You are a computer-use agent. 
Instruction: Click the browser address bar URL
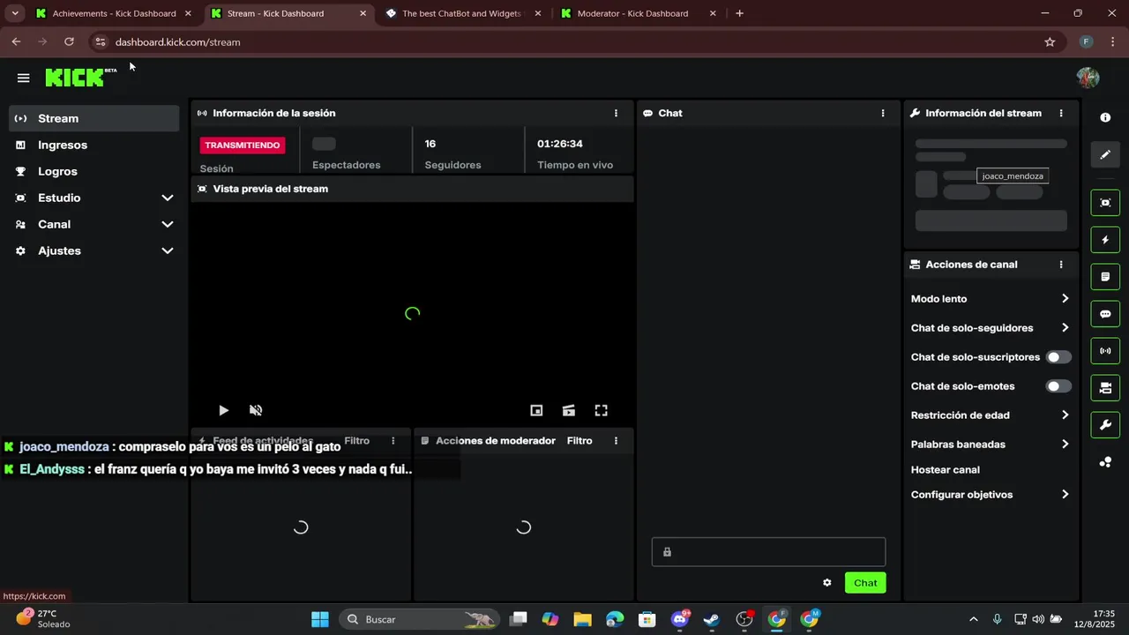click(177, 41)
